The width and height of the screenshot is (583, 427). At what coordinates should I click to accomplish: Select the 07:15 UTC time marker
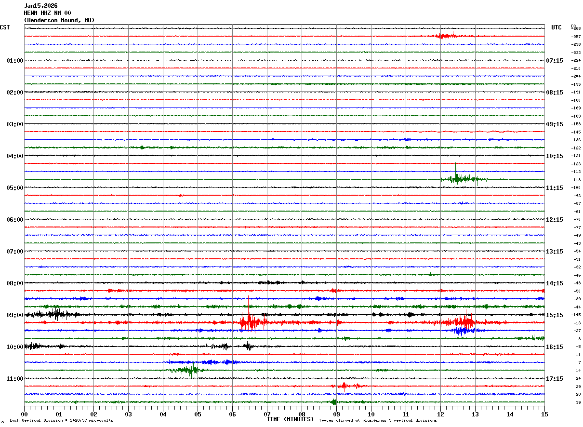coord(554,60)
